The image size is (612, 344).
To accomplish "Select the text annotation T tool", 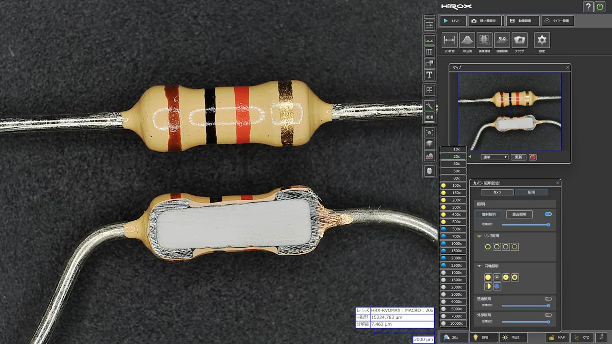I will tap(429, 75).
